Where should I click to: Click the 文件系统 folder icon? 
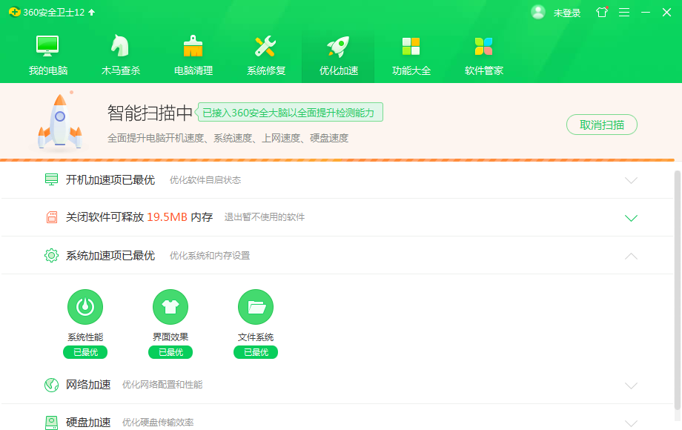click(x=256, y=307)
